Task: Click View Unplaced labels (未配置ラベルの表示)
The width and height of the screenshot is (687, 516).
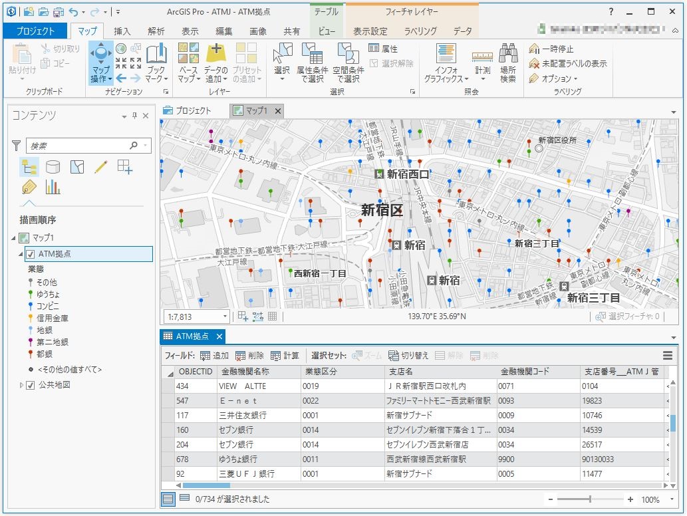Action: pos(568,64)
